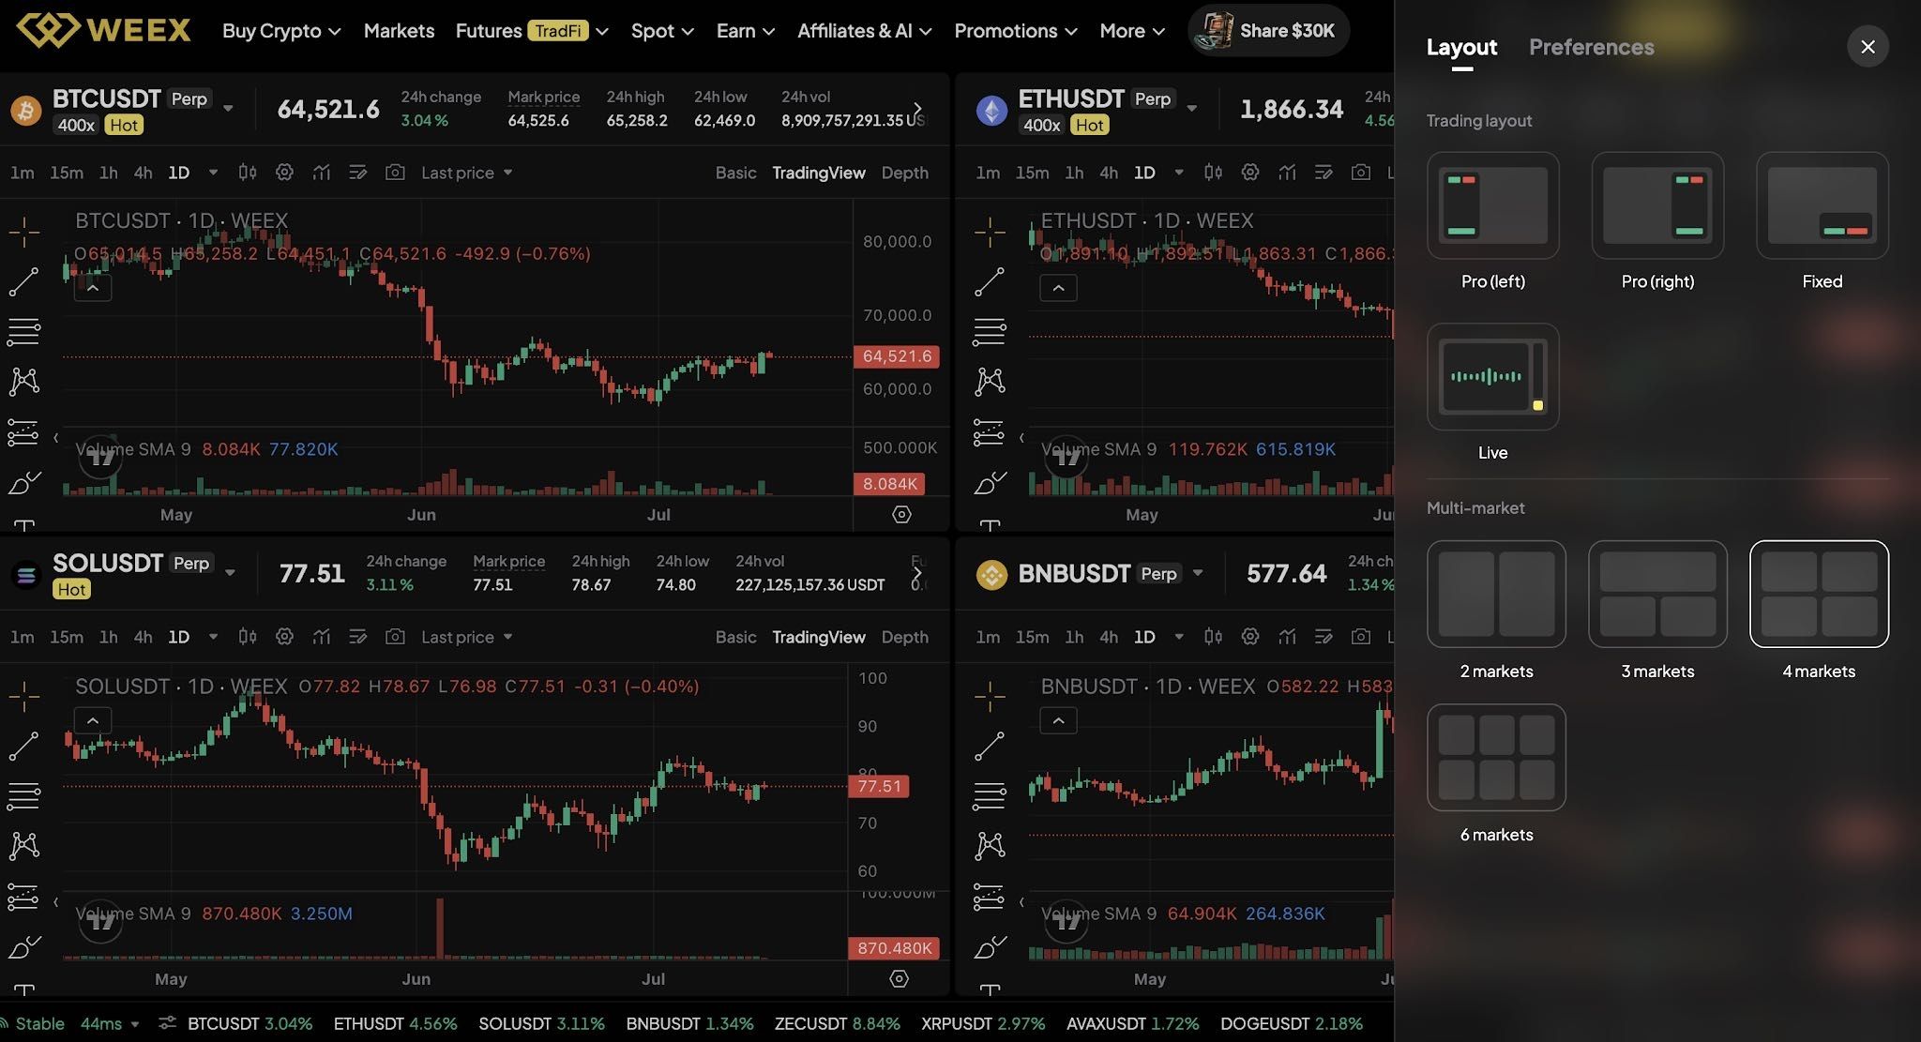Viewport: 1921px width, 1042px height.
Task: Open Markets page
Action: pyautogui.click(x=399, y=31)
